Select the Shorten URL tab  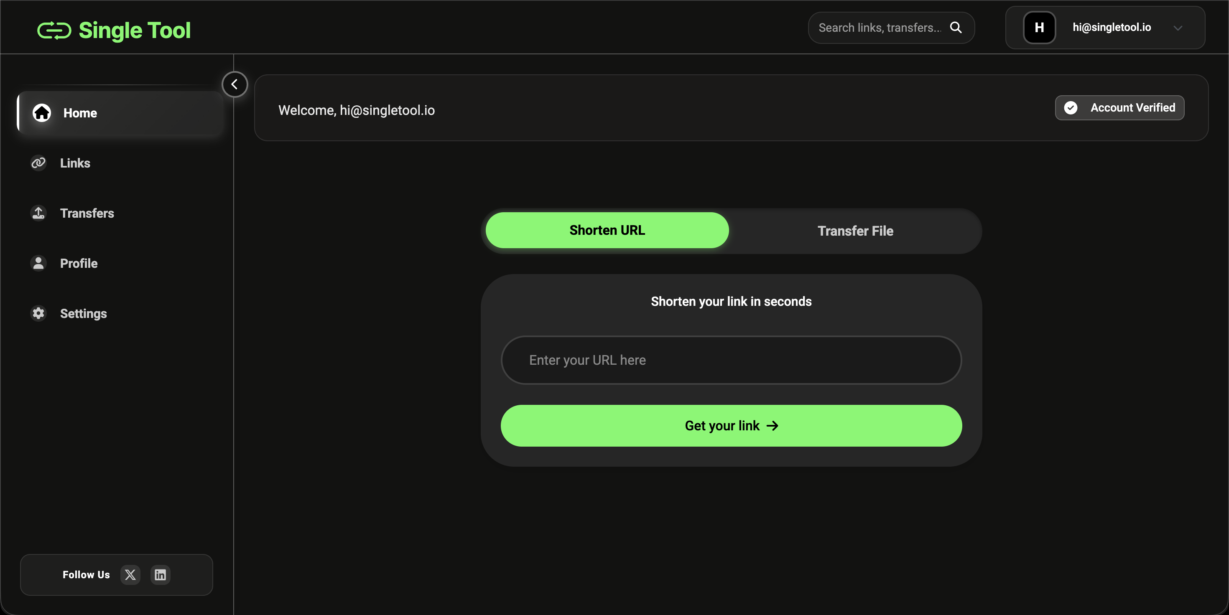click(607, 230)
